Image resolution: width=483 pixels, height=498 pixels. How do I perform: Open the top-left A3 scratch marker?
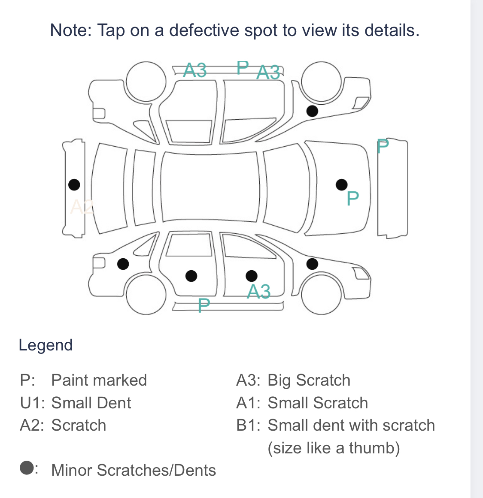(195, 70)
